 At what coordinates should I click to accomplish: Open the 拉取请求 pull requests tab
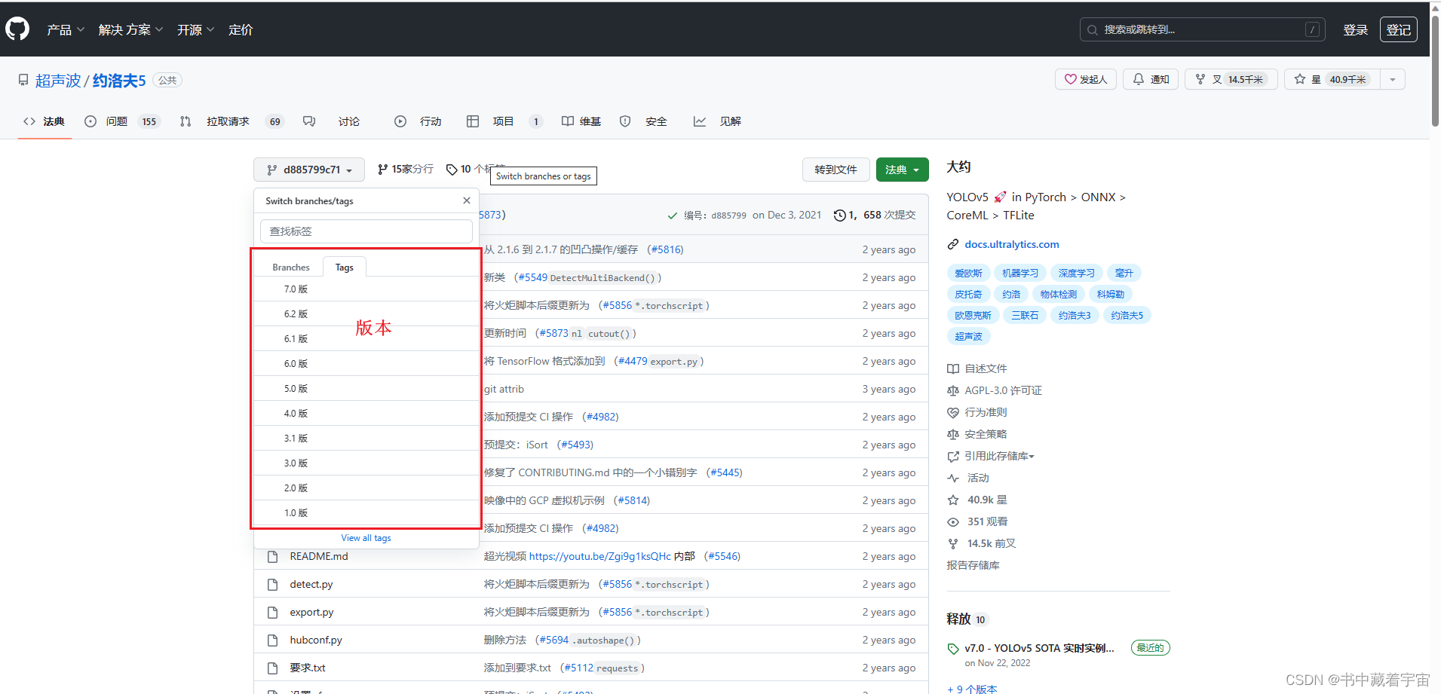[231, 121]
